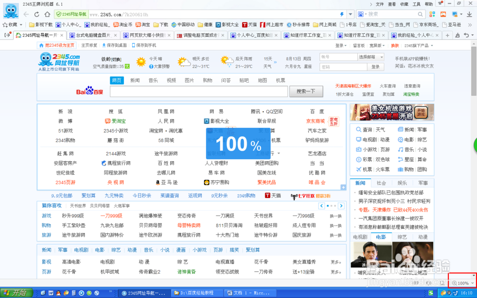Image resolution: width=477 pixels, height=298 pixels.
Task: Click the 搜索一下 search button
Action: pos(306,91)
